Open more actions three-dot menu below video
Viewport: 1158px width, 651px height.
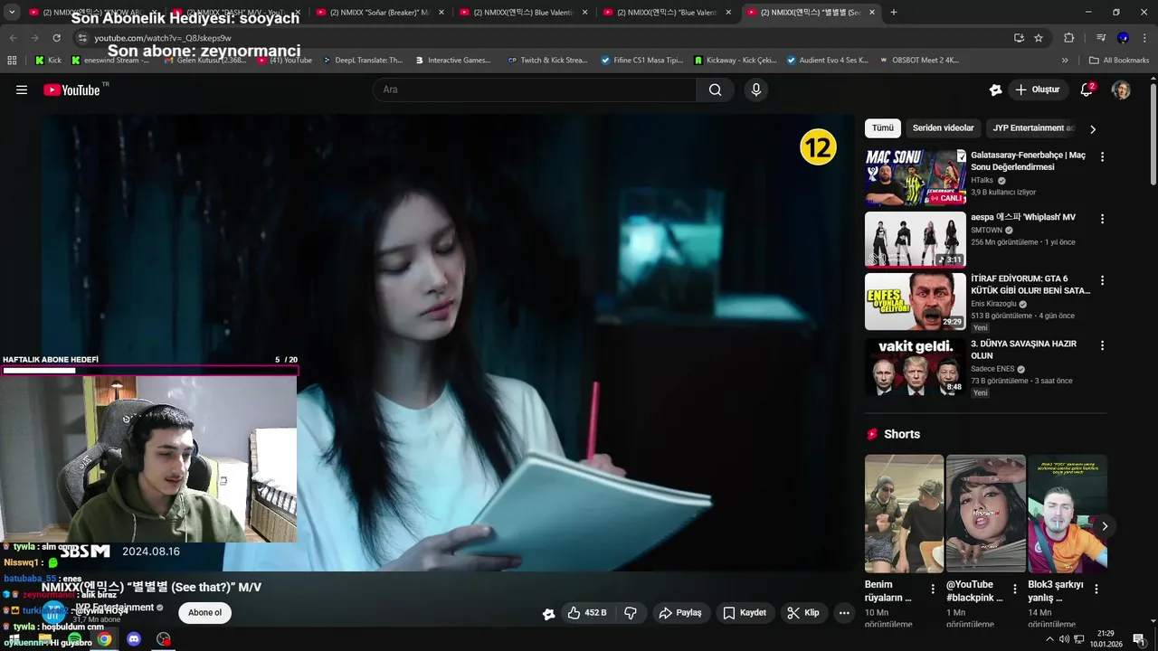tap(844, 613)
